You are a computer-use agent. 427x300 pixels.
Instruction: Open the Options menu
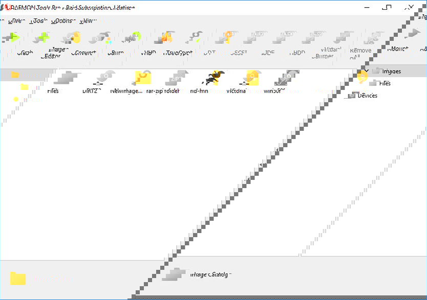pos(63,20)
